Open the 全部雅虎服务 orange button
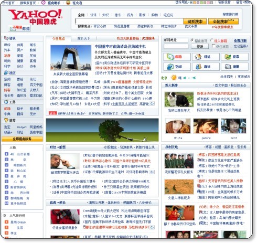 coord(22,139)
